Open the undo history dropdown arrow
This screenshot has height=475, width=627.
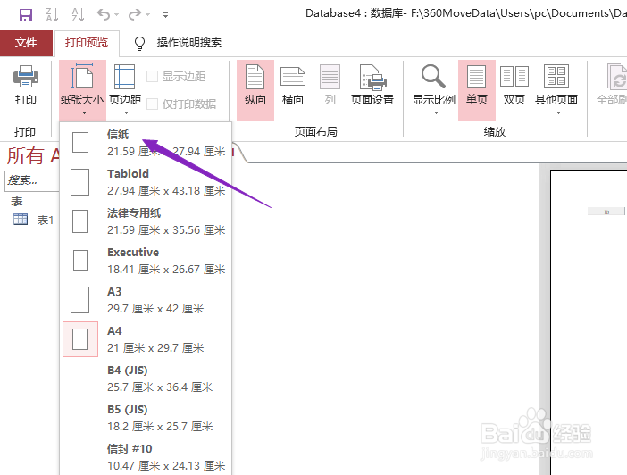(x=117, y=15)
